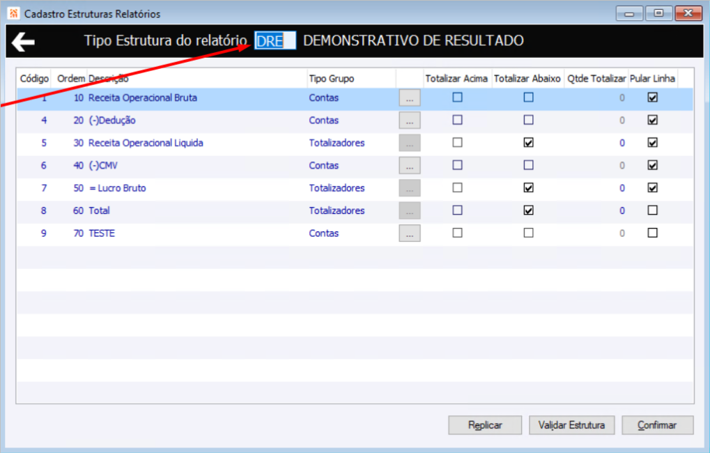Click order value 50

click(x=78, y=188)
